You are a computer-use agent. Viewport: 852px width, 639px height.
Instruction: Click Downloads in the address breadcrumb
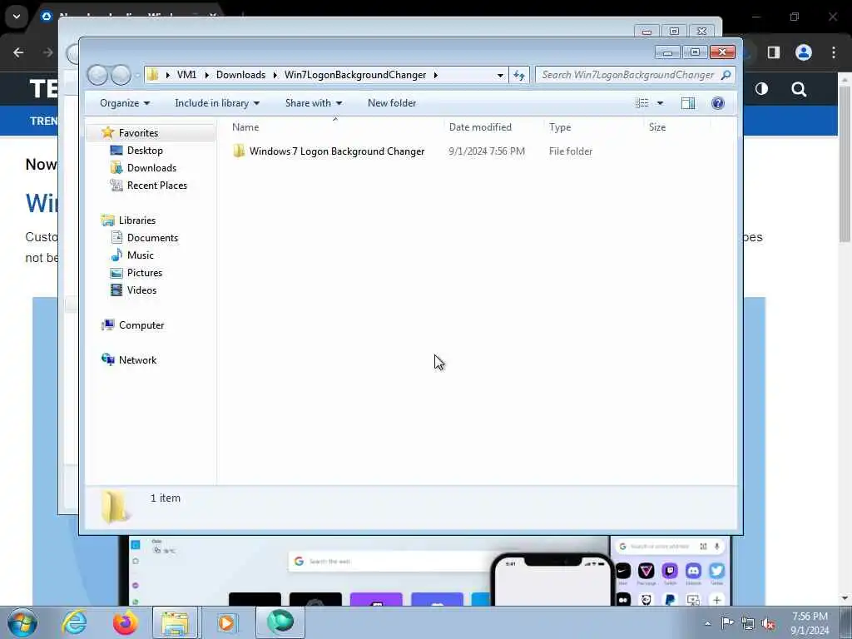pos(240,75)
